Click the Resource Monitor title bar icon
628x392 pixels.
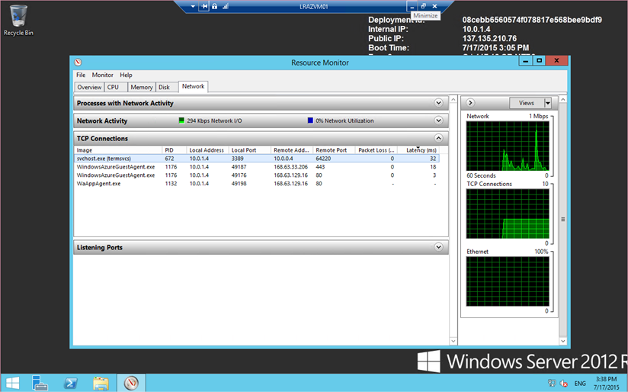pyautogui.click(x=78, y=62)
